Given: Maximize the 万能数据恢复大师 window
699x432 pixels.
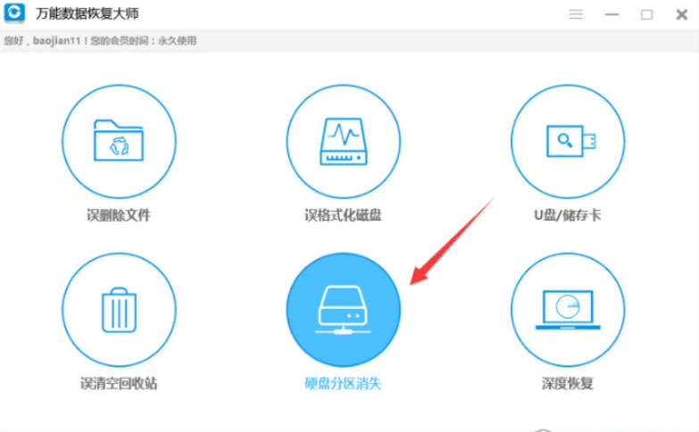Looking at the screenshot, I should pyautogui.click(x=647, y=14).
